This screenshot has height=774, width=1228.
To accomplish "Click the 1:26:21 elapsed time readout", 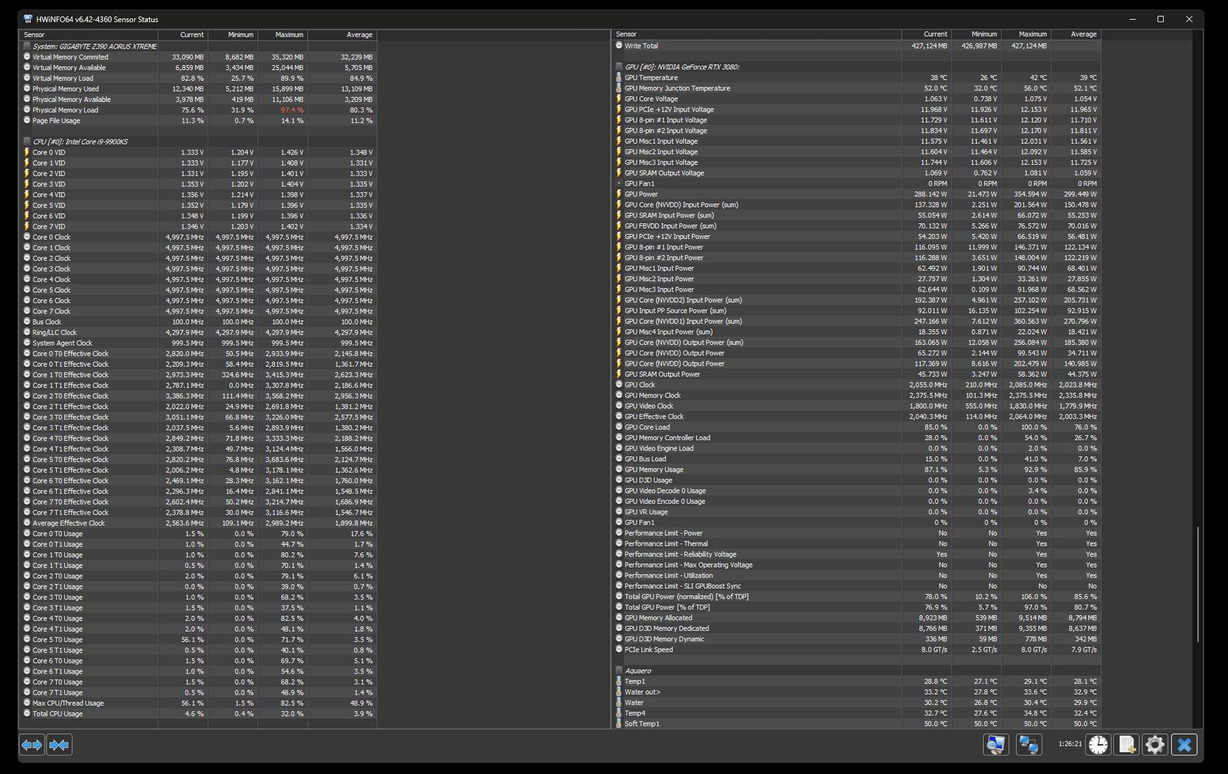I will tap(1070, 744).
